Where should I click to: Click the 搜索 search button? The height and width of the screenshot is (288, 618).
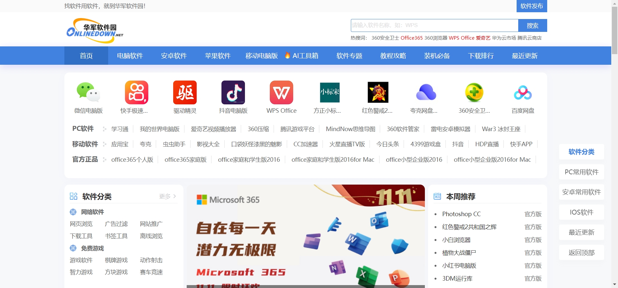tap(532, 25)
